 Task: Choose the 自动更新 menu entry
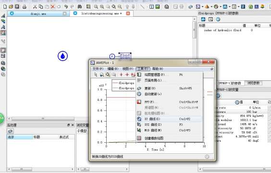point(169,94)
